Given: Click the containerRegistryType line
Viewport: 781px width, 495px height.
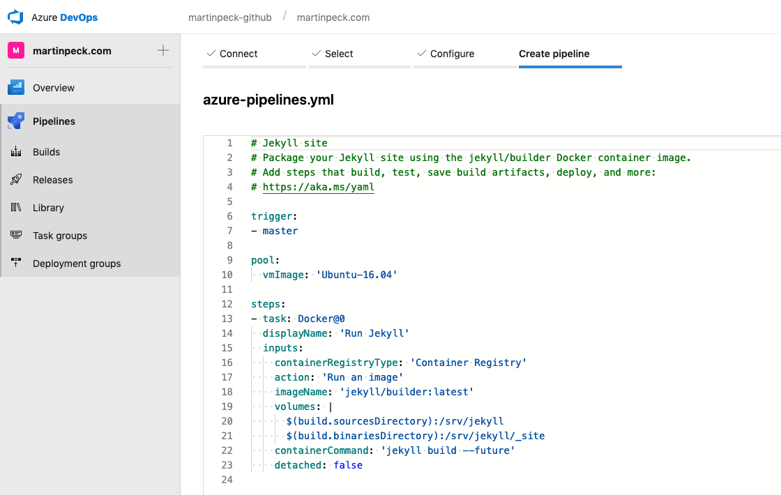Looking at the screenshot, I should pos(400,363).
